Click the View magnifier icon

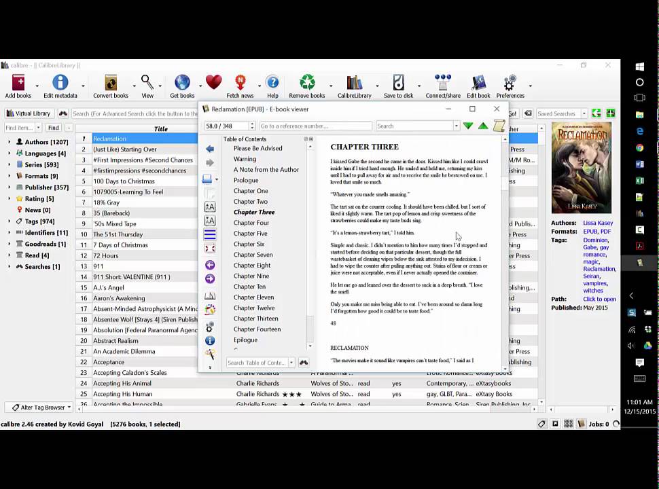pyautogui.click(x=147, y=82)
